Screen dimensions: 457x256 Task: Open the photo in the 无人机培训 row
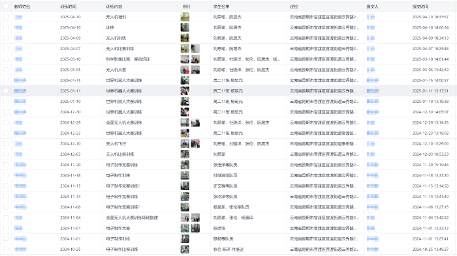[x=185, y=17]
